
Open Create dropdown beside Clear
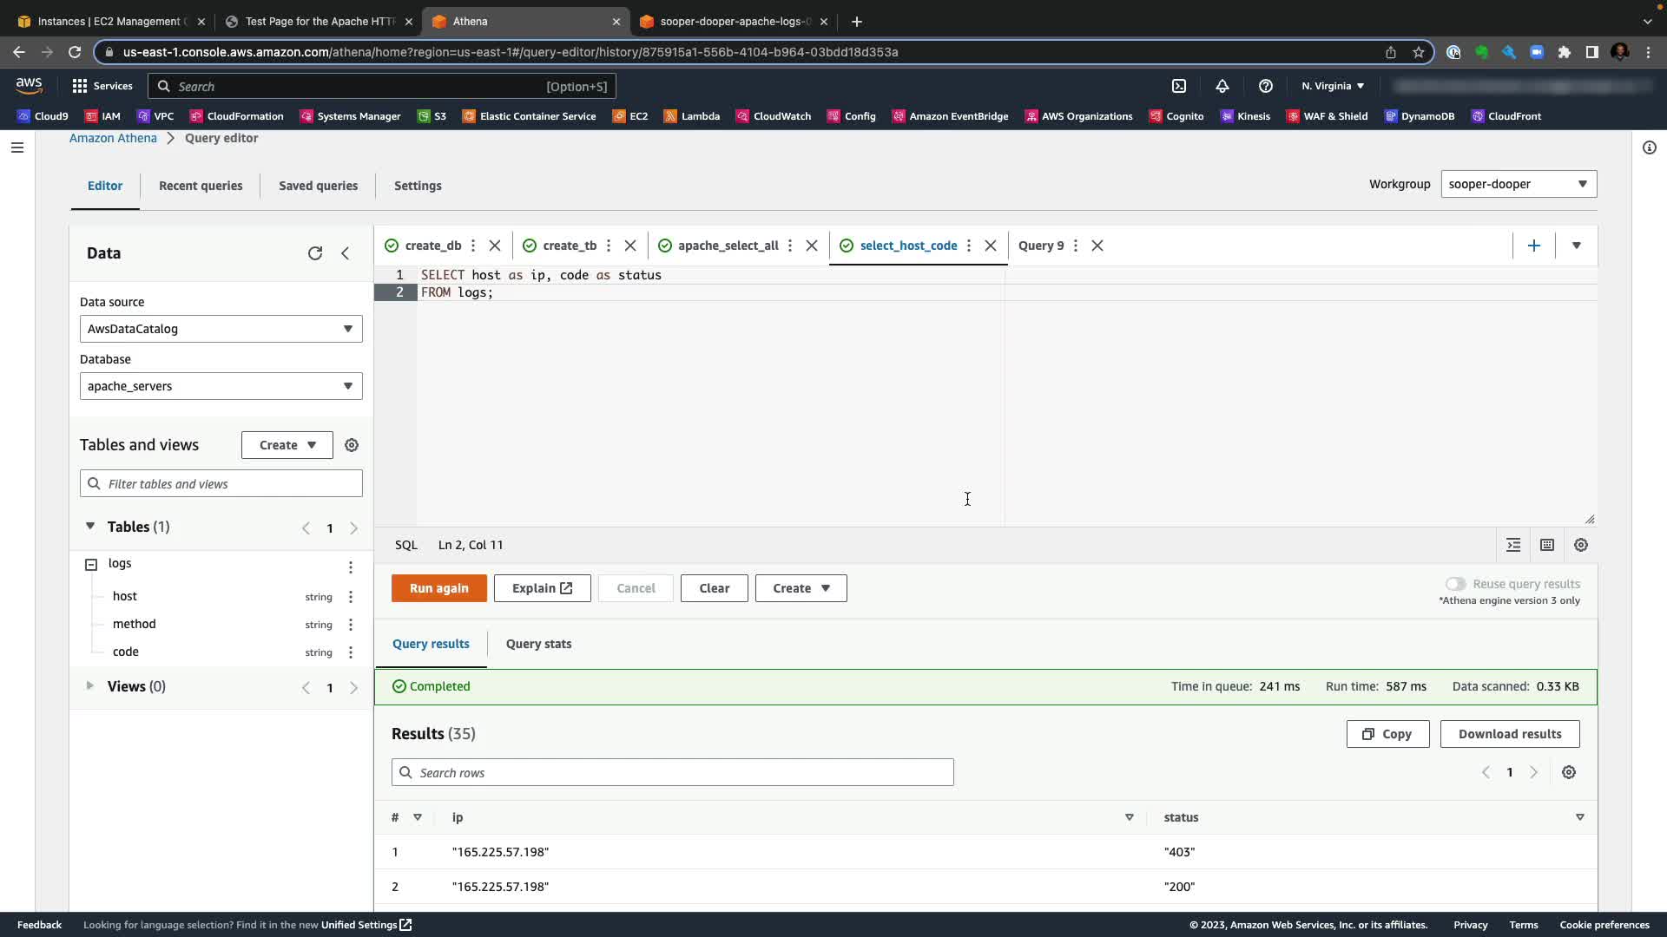point(801,588)
